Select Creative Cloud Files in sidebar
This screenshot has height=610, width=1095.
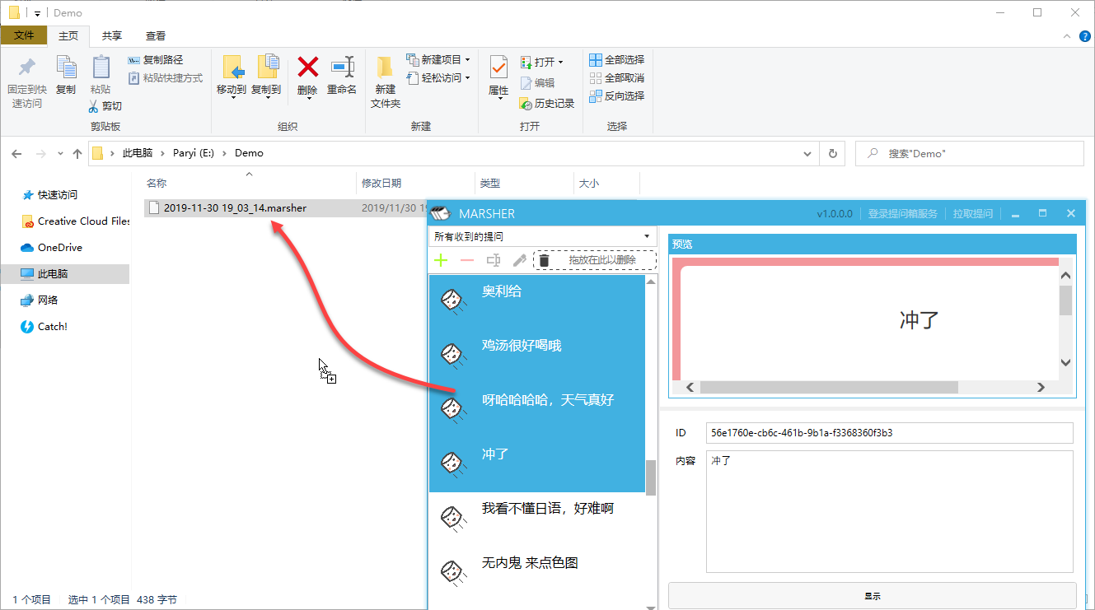click(x=75, y=221)
